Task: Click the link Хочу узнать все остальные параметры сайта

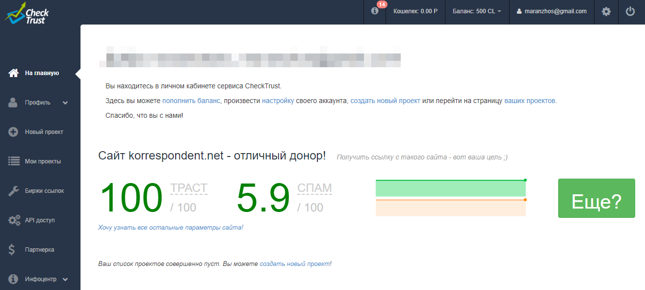Action: (x=171, y=228)
